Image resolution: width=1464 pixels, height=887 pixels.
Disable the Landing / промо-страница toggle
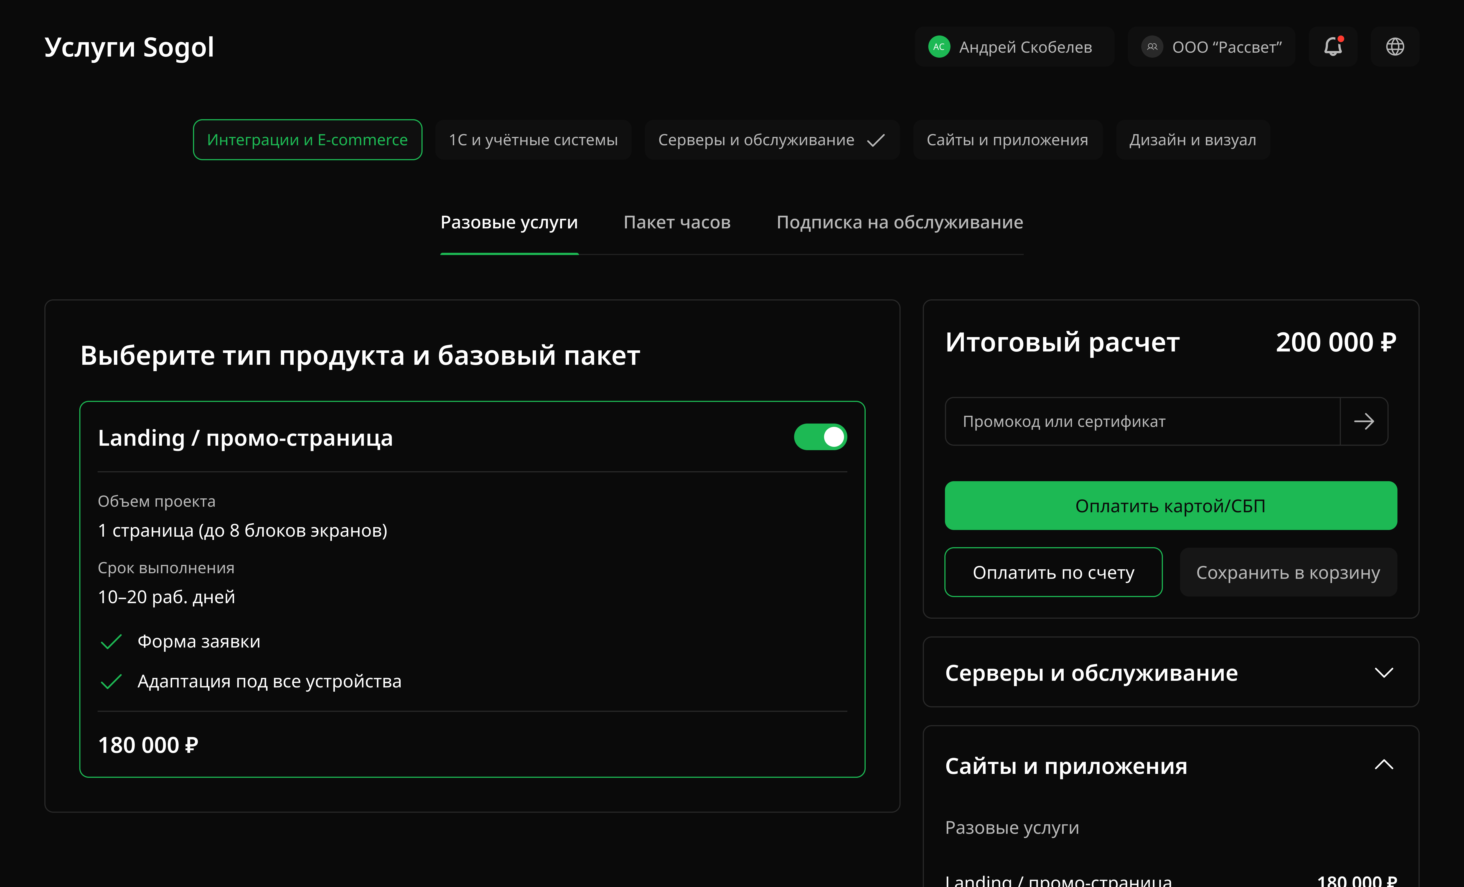coord(820,437)
